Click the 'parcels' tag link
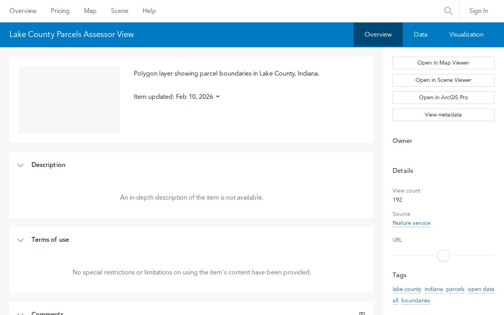Image resolution: width=504 pixels, height=315 pixels. click(x=455, y=289)
